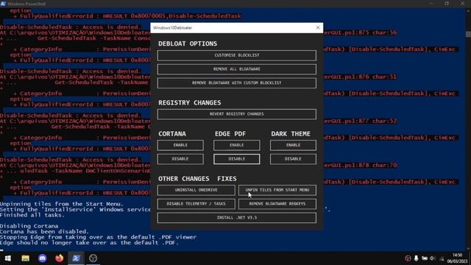Click Revert Registry Changes button
Screen dimensions: 471x265
(236, 114)
